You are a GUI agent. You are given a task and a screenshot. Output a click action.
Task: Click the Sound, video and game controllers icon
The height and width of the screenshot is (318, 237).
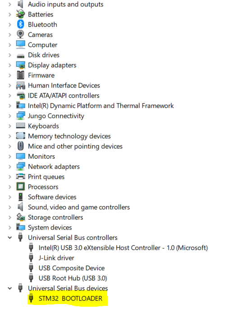pos(20,207)
